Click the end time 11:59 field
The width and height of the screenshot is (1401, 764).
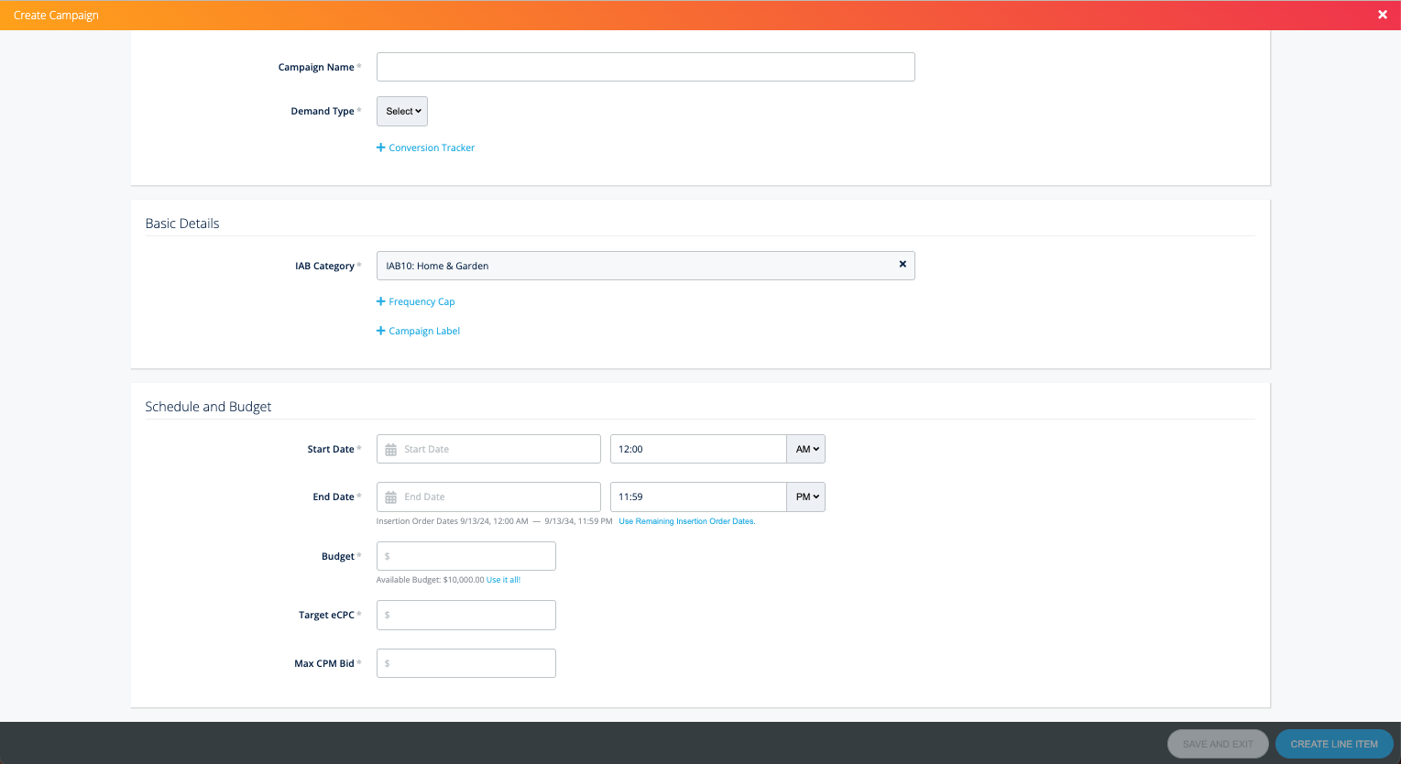pos(697,497)
